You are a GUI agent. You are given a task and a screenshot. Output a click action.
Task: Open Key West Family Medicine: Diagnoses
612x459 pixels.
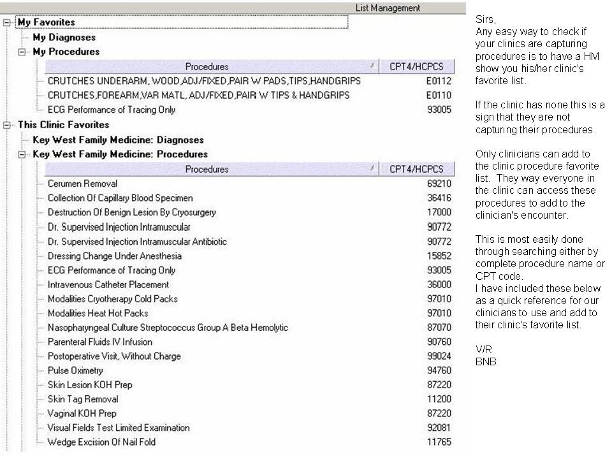118,140
